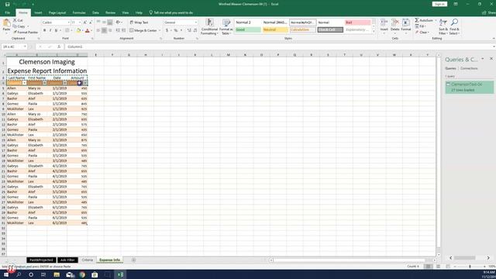The width and height of the screenshot is (496, 279).
Task: Toggle Wrap Text
Action: click(x=139, y=22)
